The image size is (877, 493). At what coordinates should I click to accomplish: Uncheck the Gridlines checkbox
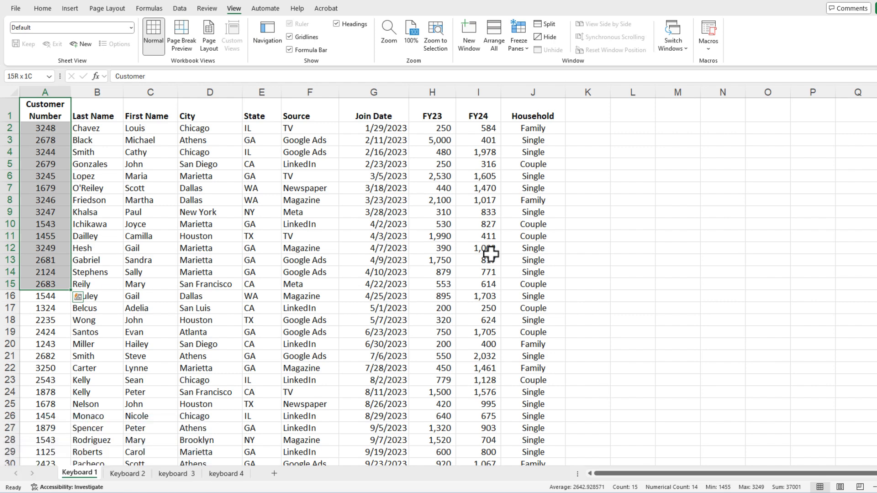coord(290,37)
